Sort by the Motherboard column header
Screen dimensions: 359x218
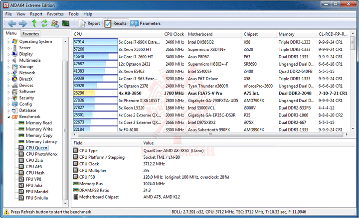tap(213, 34)
